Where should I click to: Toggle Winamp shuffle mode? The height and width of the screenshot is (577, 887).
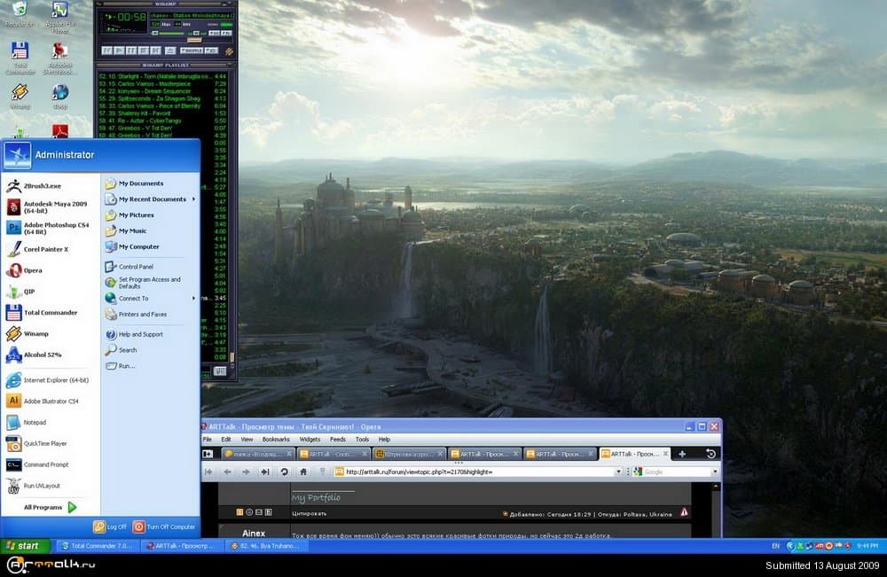[192, 51]
